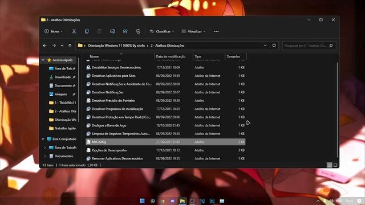
Task: Click the Rename toolbar icon
Action: (112, 31)
